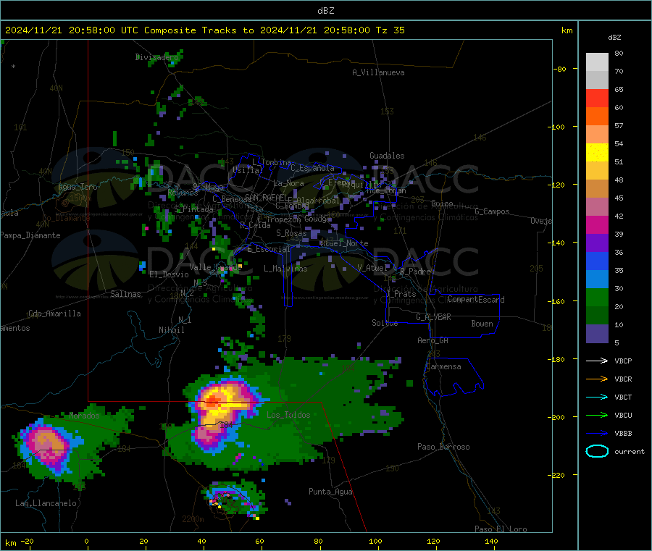Screen dimensions: 652x551
Task: Select the dark green 10-20 dBZ swatch
Action: tap(597, 316)
